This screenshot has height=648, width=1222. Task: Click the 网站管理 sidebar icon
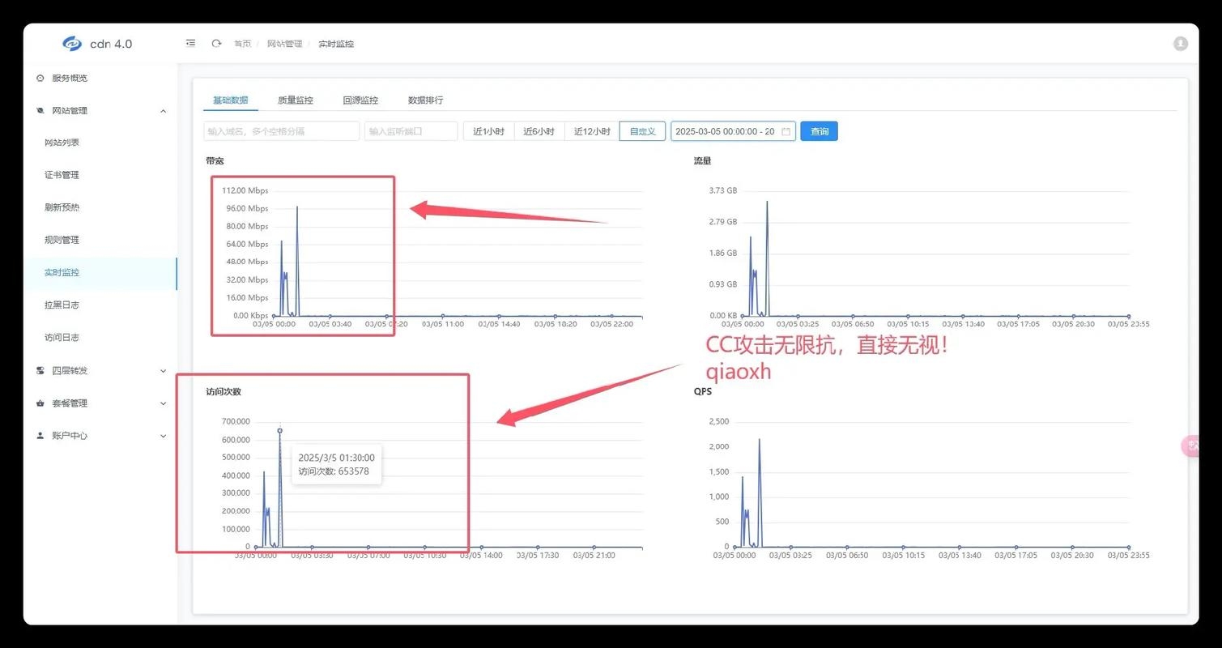(x=40, y=110)
